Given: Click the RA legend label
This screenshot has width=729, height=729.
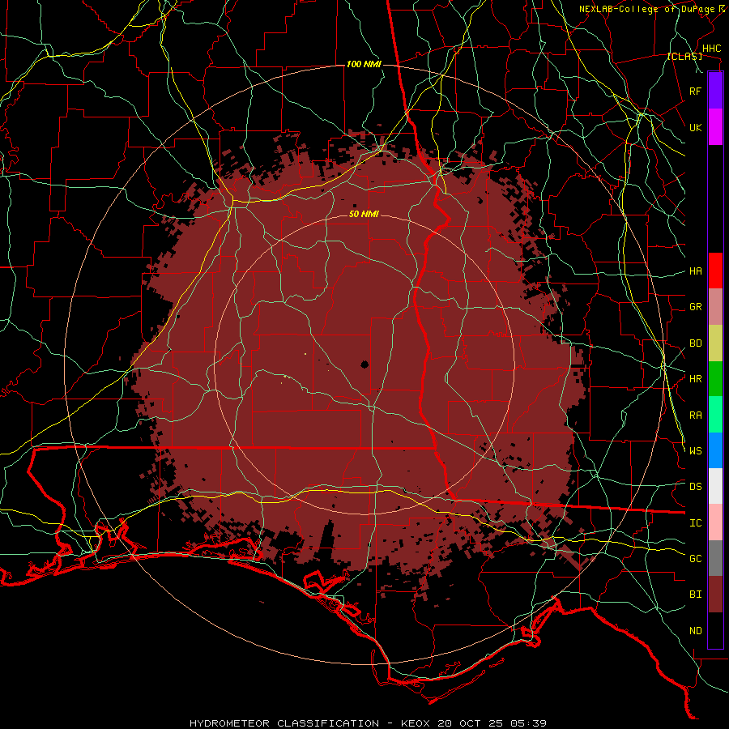Looking at the screenshot, I should click(x=696, y=416).
